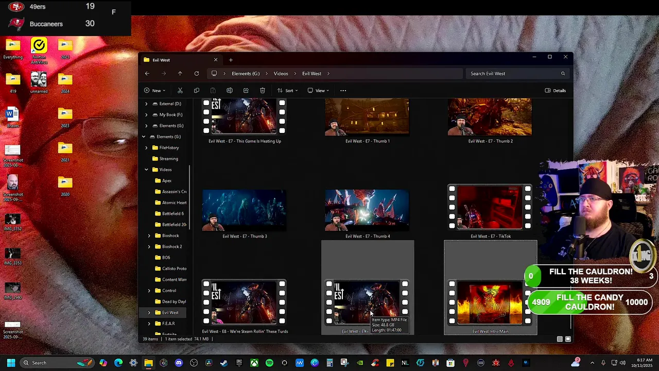Click the Cut scissors icon in the toolbar
Image resolution: width=659 pixels, height=371 pixels.
coord(180,91)
